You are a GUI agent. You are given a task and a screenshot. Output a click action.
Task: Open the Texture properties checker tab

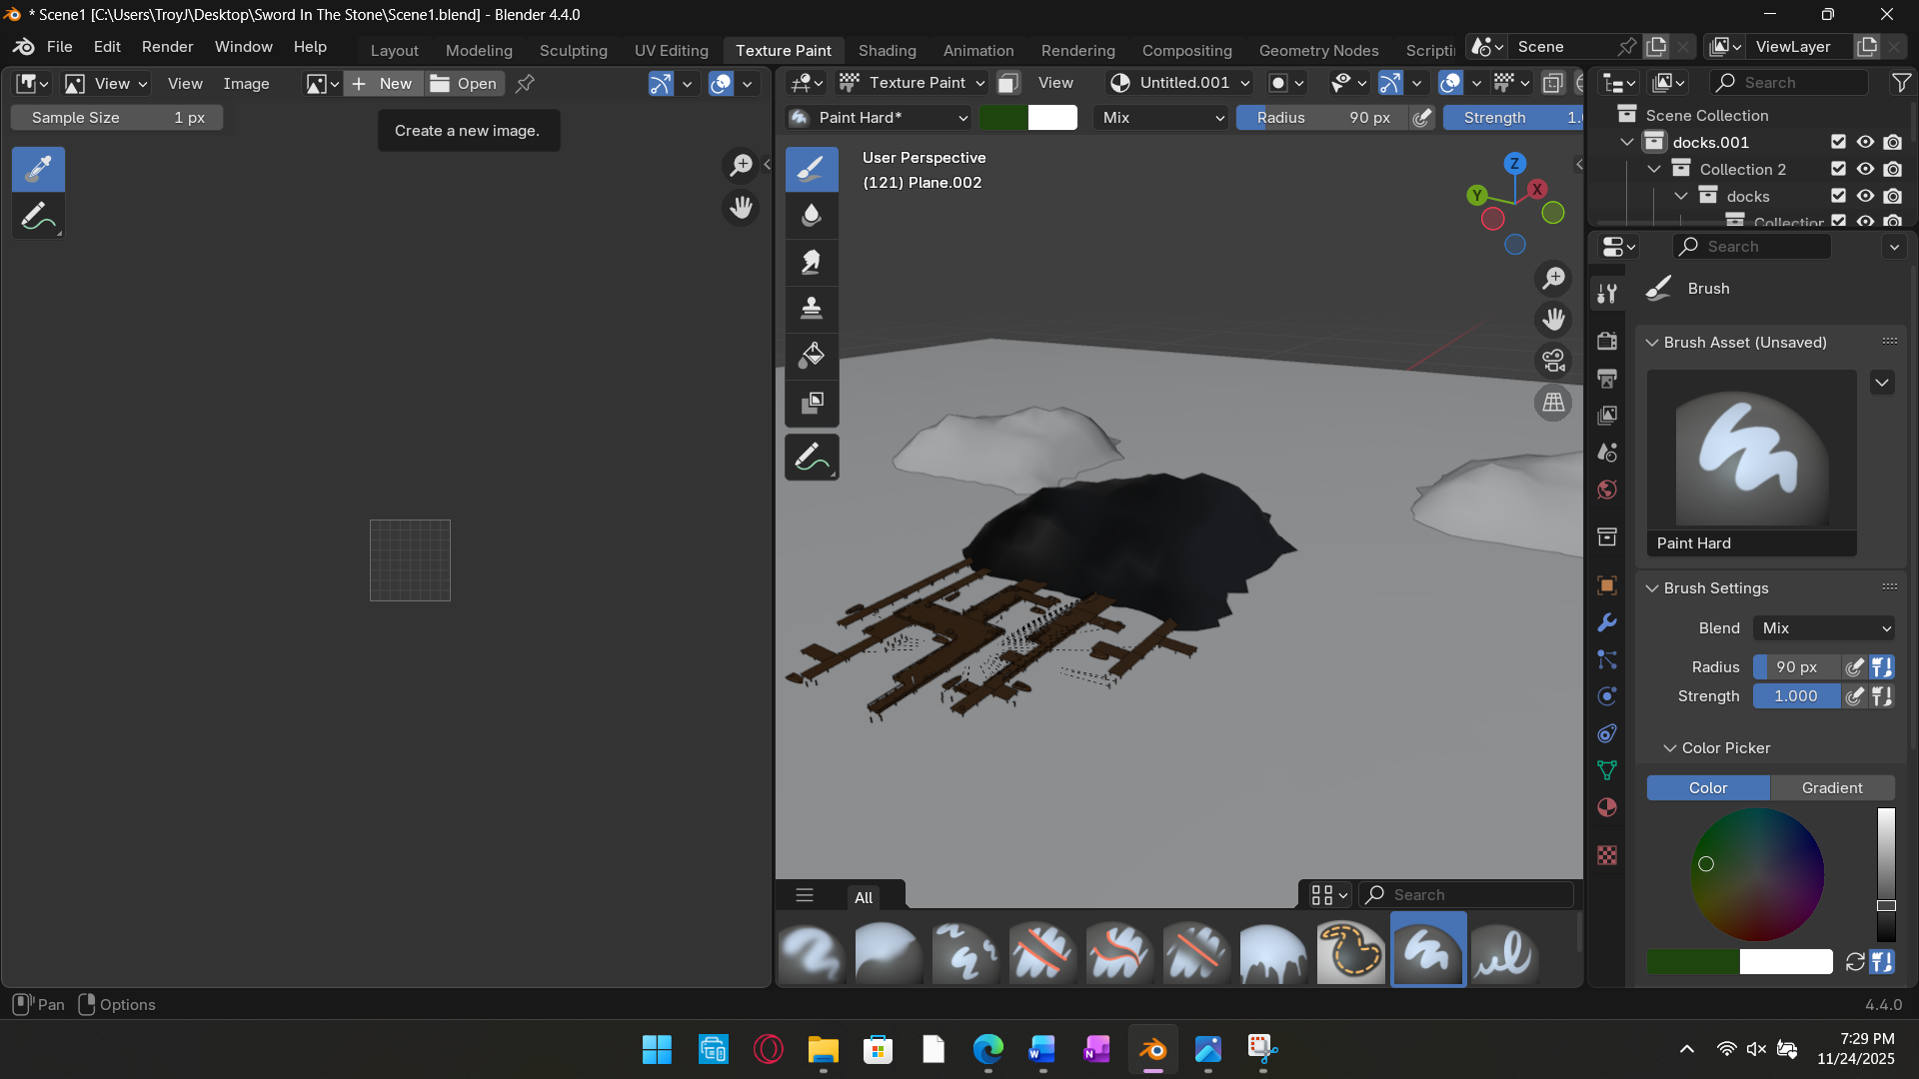(1607, 855)
